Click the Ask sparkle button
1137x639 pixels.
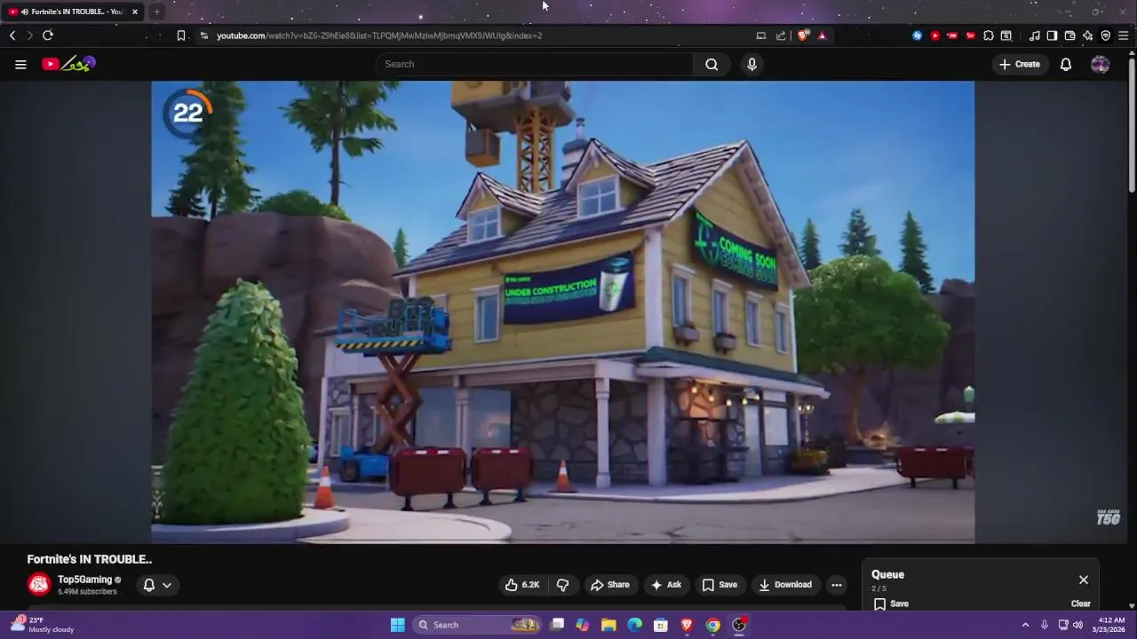coord(666,585)
